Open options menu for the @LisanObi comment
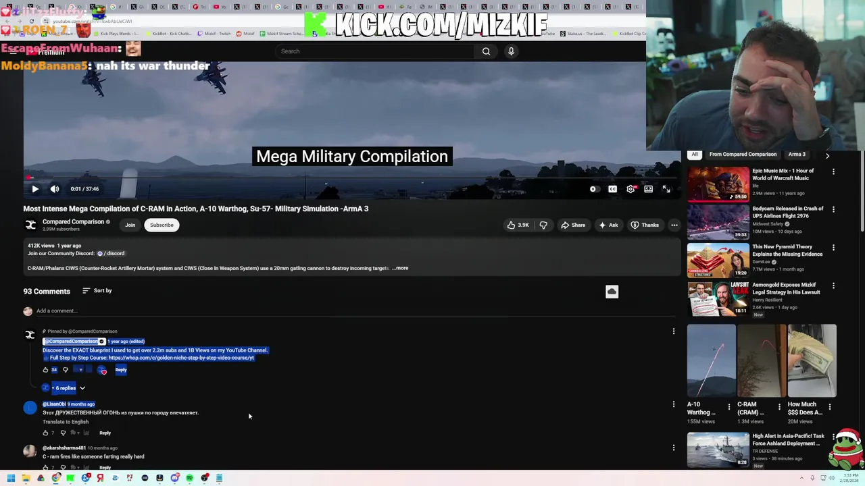Image resolution: width=865 pixels, height=486 pixels. click(x=673, y=404)
